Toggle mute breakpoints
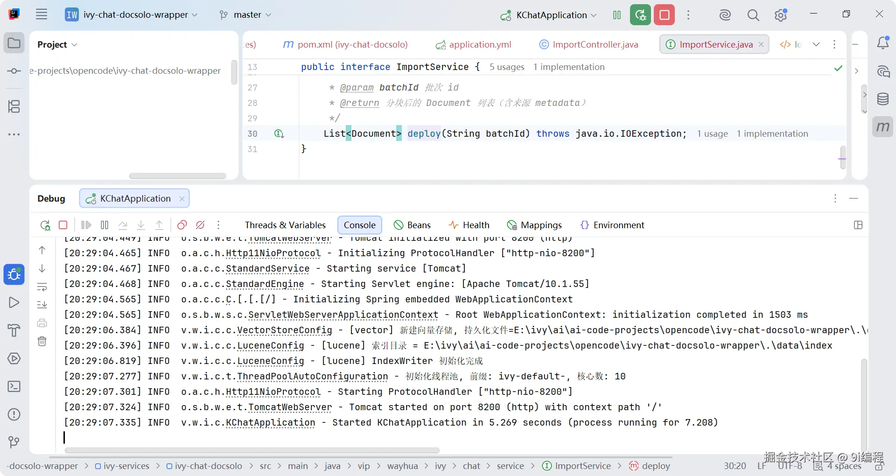 point(200,225)
